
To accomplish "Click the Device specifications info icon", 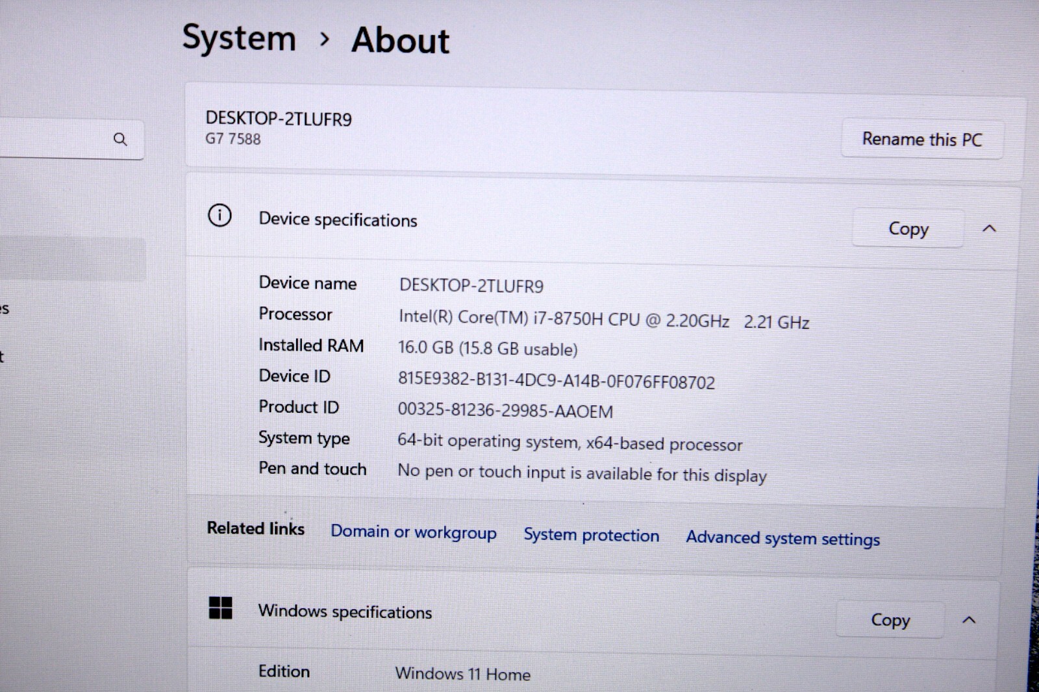I will (x=219, y=215).
